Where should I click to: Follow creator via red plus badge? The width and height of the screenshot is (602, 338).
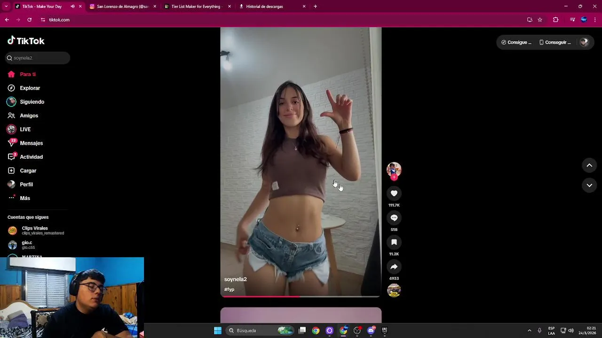(x=394, y=177)
